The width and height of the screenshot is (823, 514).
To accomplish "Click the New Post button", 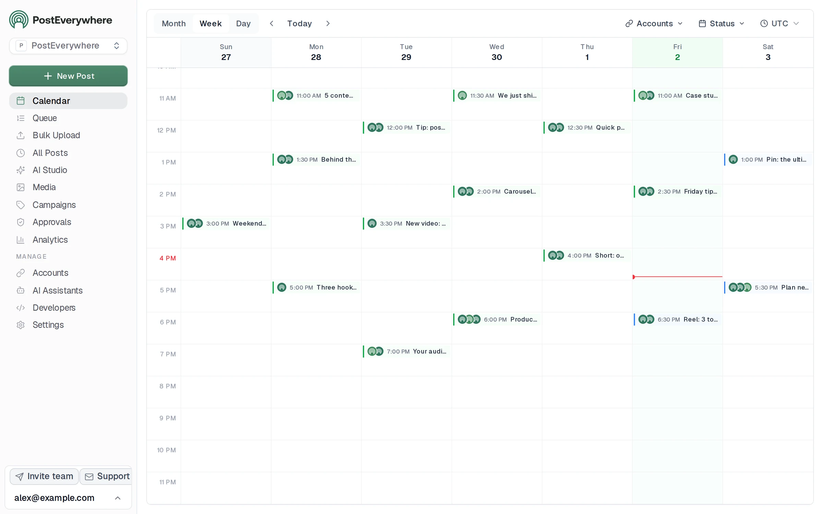I will pyautogui.click(x=68, y=76).
